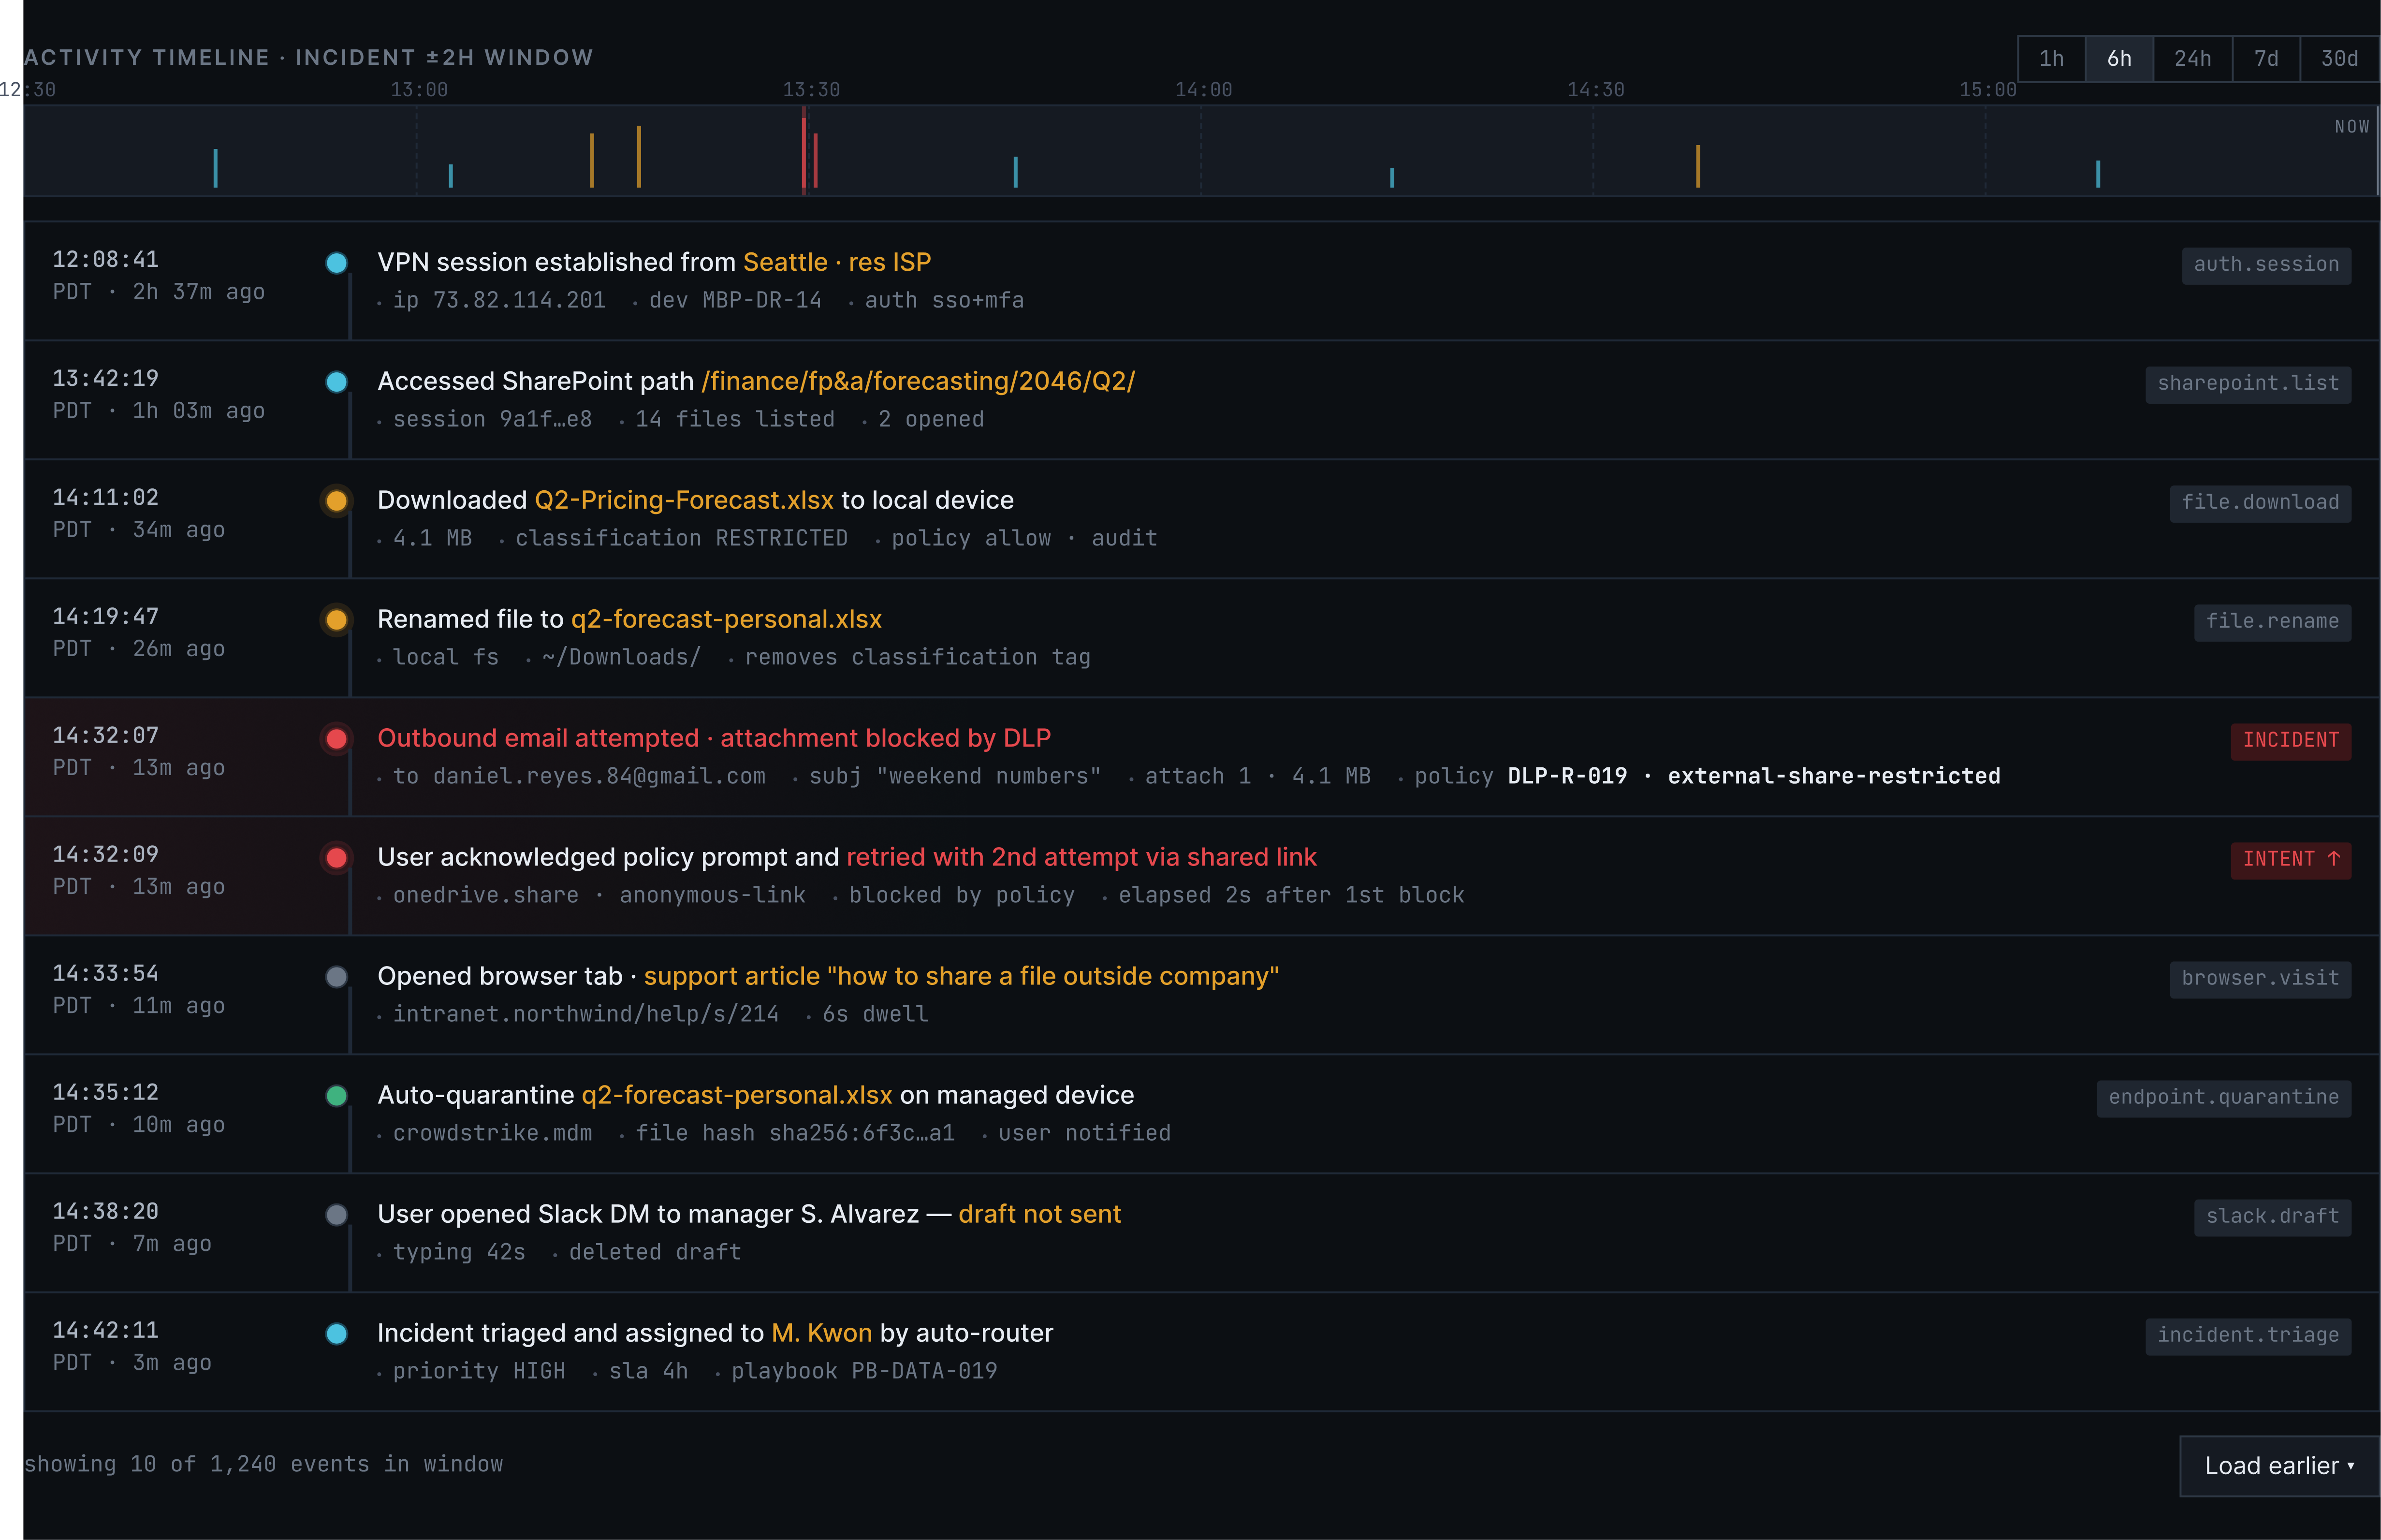Click the 'file hash sha256:6f3c…a1' detail
Image resolution: width=2381 pixels, height=1540 pixels.
[x=795, y=1134]
